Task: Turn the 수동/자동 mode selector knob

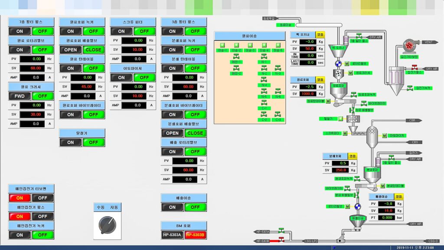Action: click(107, 224)
